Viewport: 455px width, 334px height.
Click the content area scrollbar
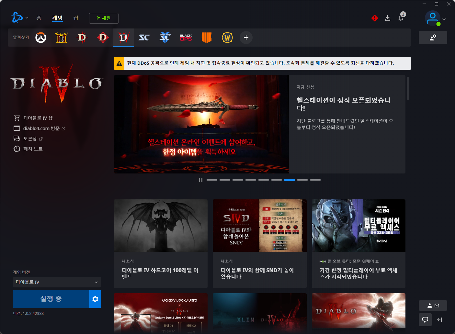[408, 88]
